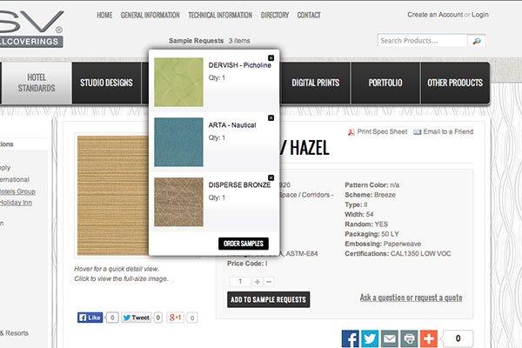Click the Search Products input field
This screenshot has height=348, width=522.
tap(421, 41)
